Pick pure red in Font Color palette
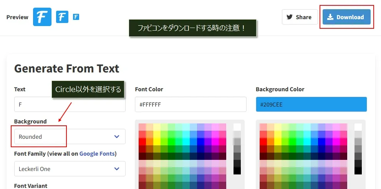Screen dimensions: 381x189 coord(142,141)
